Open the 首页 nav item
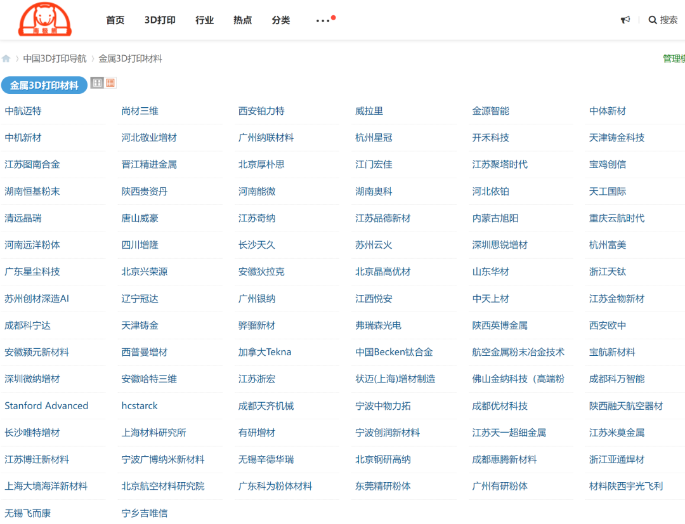Viewport: 685px width, 524px height. [115, 20]
